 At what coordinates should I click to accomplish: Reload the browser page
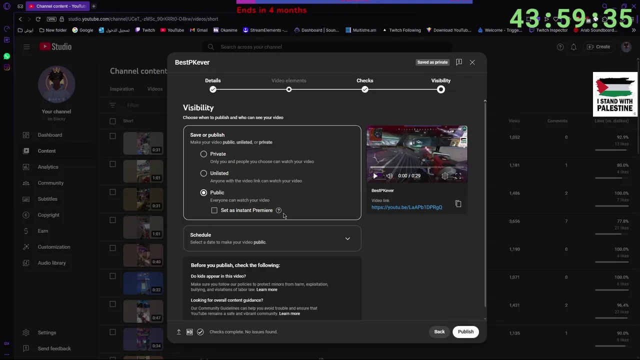[38, 19]
